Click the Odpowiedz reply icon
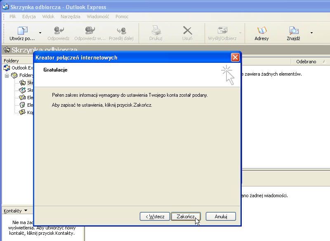 click(59, 31)
